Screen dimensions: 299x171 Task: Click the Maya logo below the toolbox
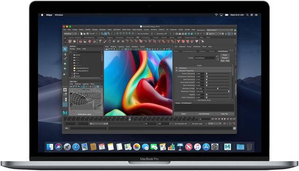click(x=65, y=113)
